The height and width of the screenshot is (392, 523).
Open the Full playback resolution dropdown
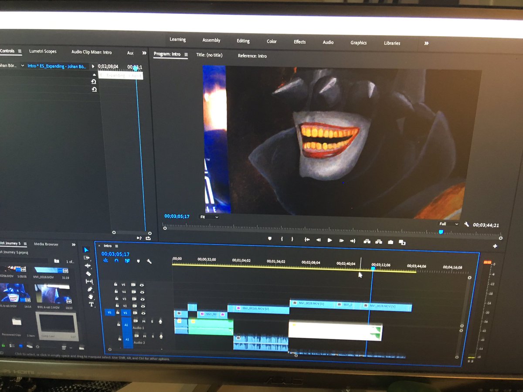point(449,224)
